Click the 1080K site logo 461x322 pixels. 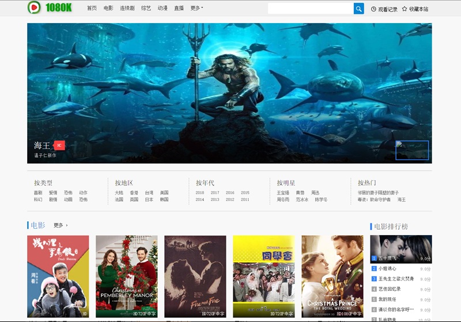50,7
